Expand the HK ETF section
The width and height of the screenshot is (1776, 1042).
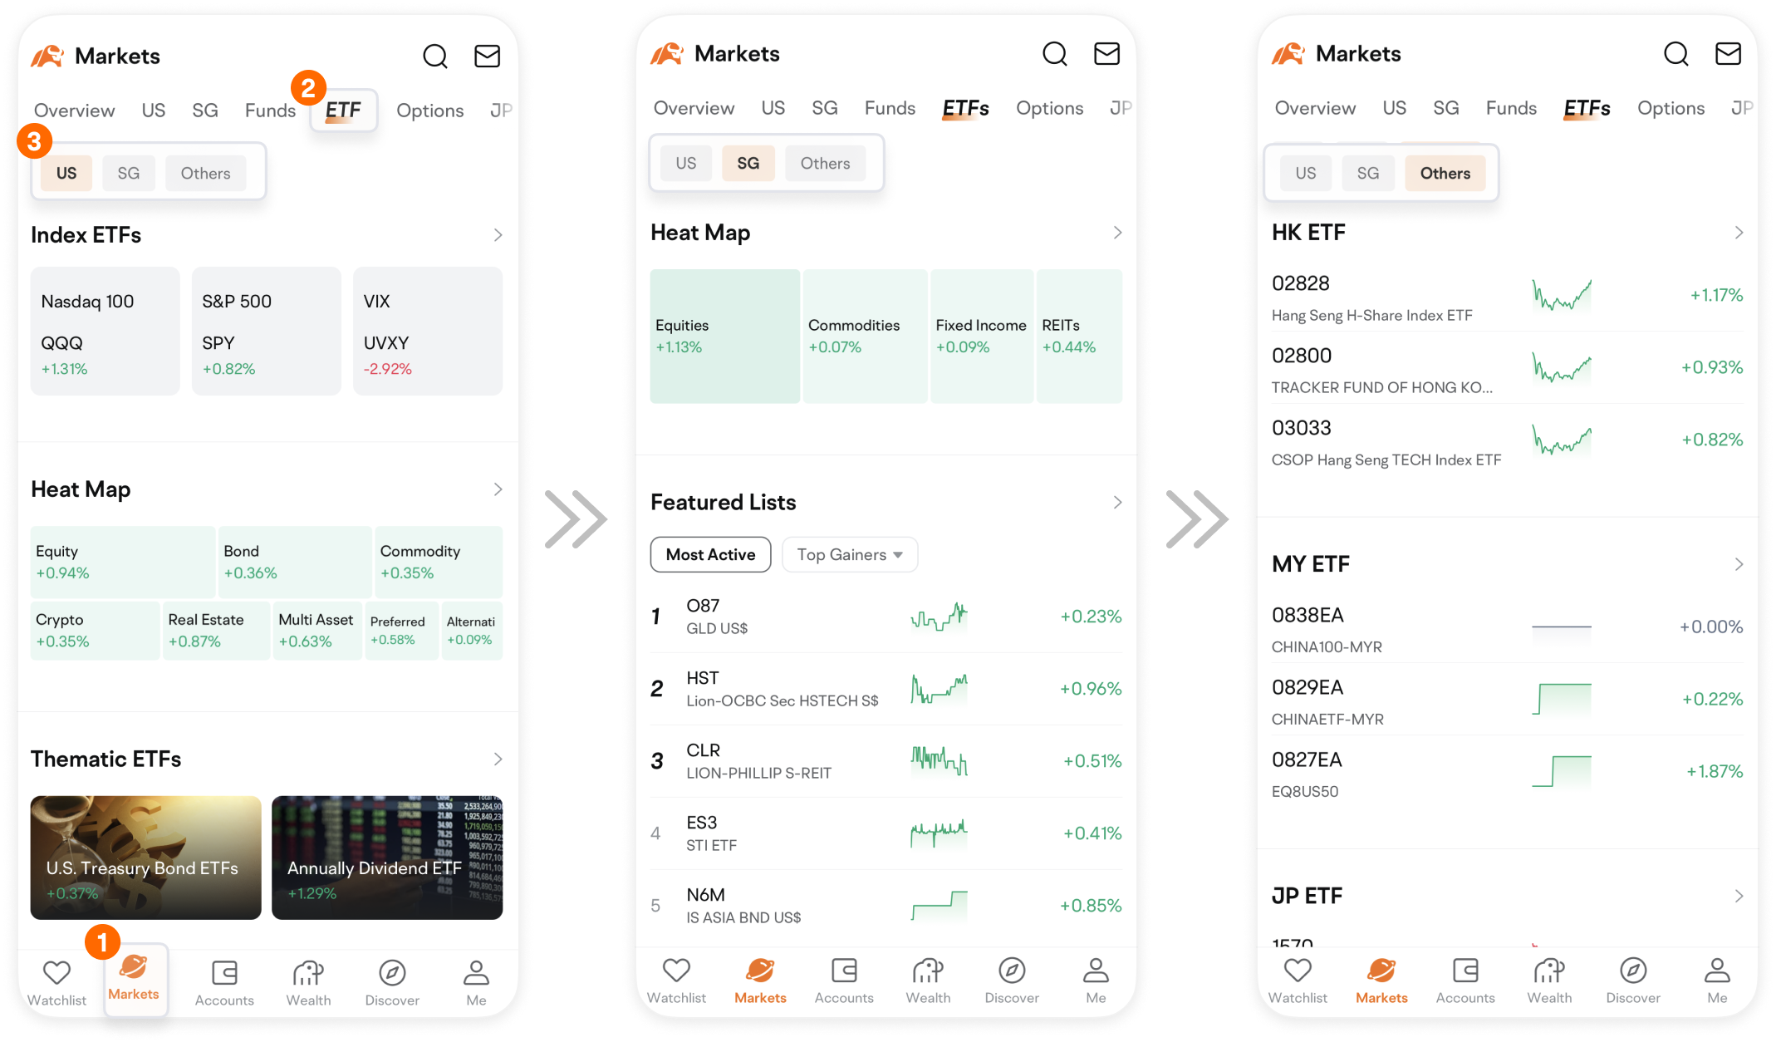(x=1739, y=232)
